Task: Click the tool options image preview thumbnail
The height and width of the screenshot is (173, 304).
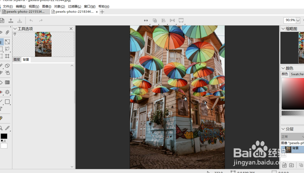Action: tap(43, 44)
